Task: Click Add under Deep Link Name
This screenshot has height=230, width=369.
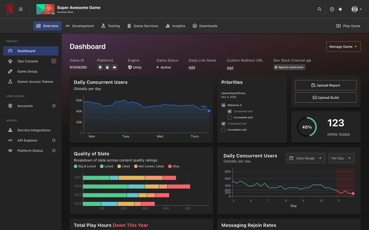Action: 191,68
